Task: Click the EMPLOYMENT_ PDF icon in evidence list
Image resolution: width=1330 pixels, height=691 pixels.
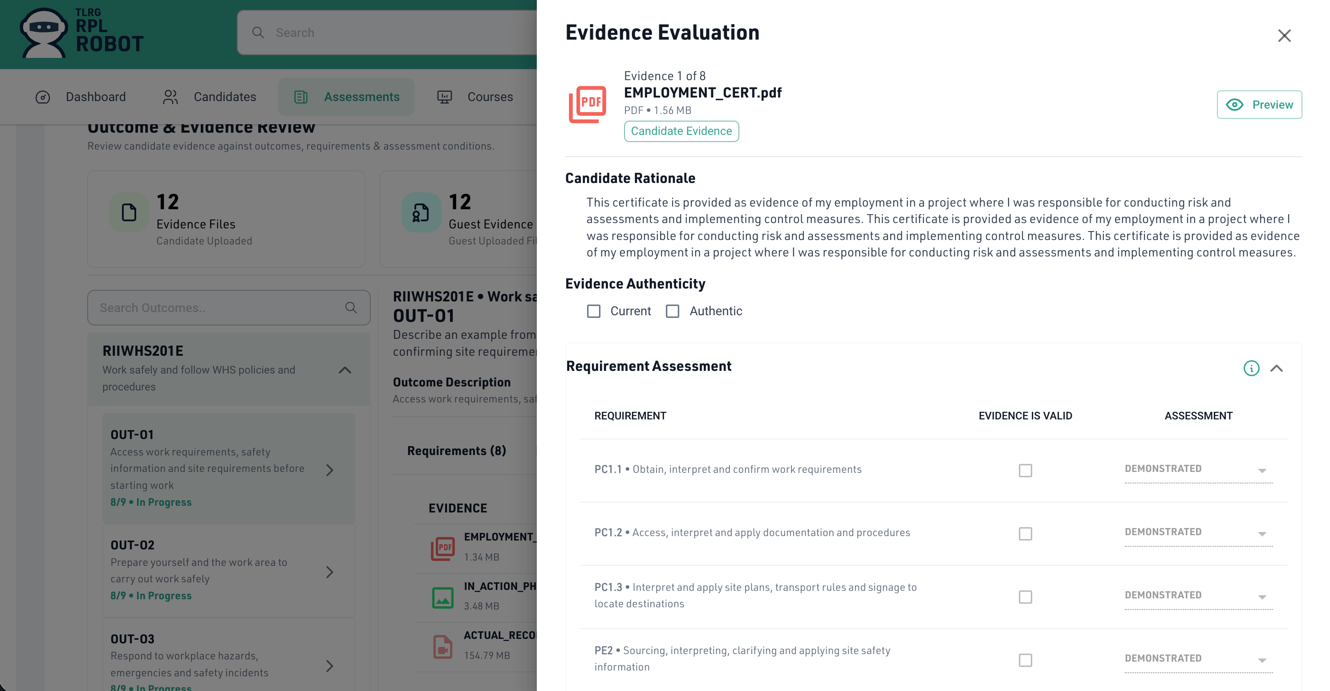Action: [443, 549]
